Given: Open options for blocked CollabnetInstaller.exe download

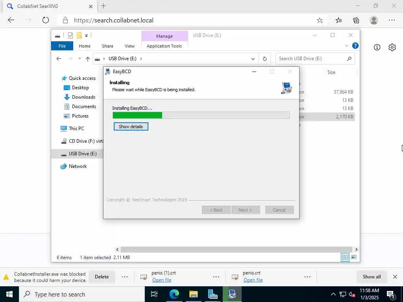Looking at the screenshot, I should [x=125, y=277].
